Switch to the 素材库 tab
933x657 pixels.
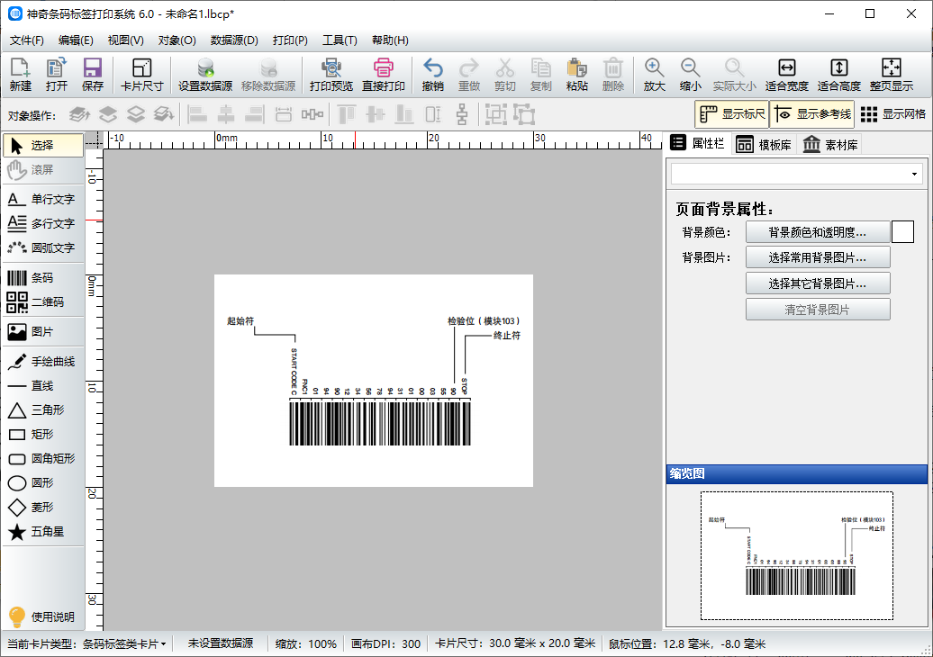[x=830, y=145]
